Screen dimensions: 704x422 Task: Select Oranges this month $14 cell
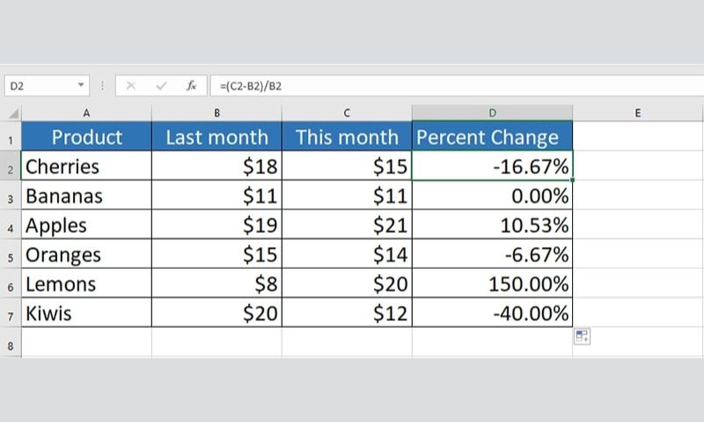(x=347, y=254)
